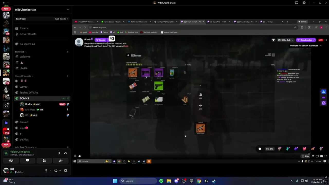The height and width of the screenshot is (185, 329).
Task: Show hidden tray icons chevron
Action: click(291, 181)
